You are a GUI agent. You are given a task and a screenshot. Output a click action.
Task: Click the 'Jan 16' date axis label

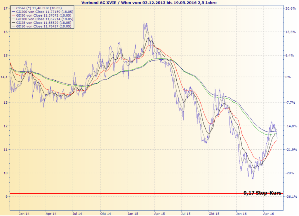(x=241, y=214)
